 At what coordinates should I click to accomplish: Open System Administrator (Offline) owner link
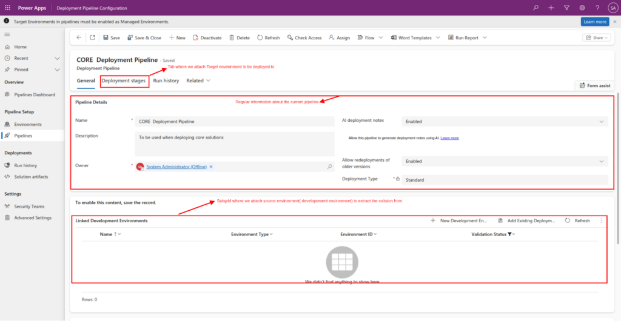pyautogui.click(x=176, y=167)
